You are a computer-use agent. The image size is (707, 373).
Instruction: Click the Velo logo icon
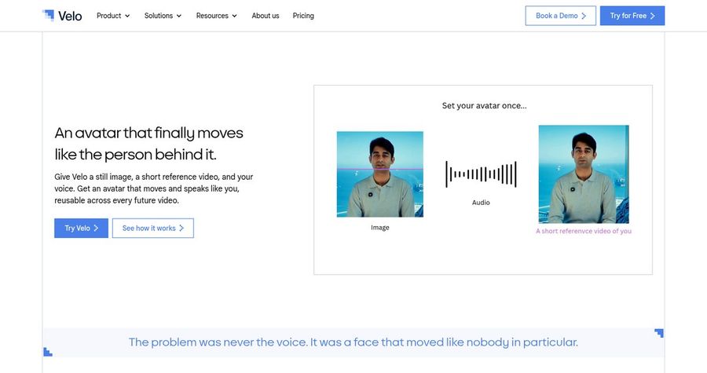click(x=48, y=16)
